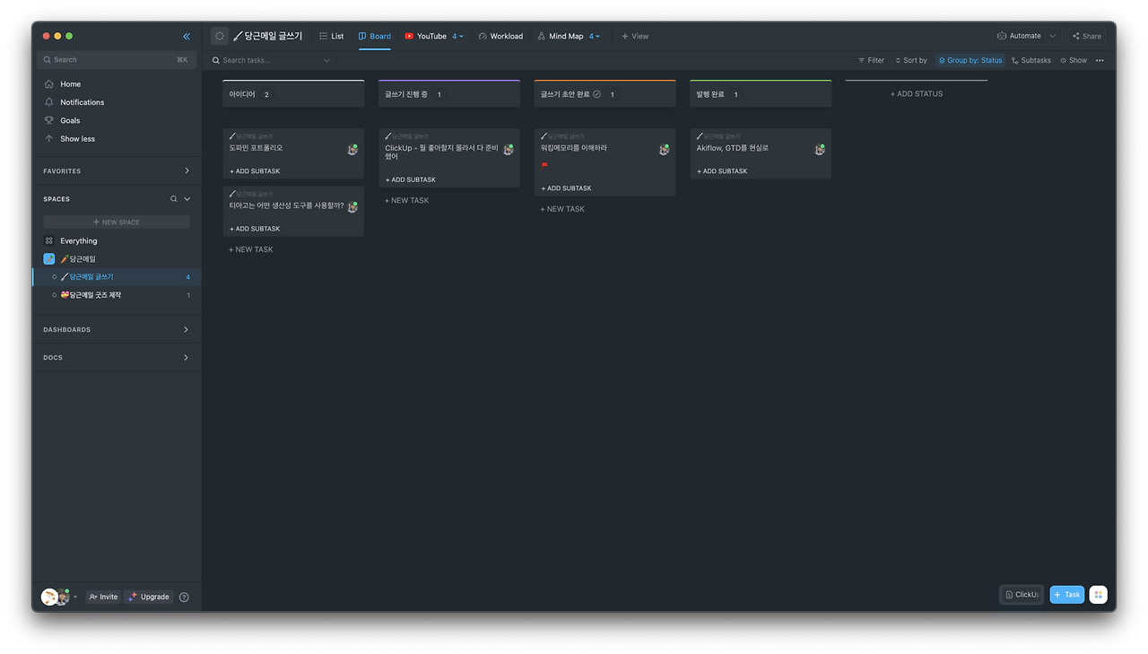The width and height of the screenshot is (1148, 654).
Task: Open the Automate dropdown chevron
Action: pyautogui.click(x=1053, y=36)
